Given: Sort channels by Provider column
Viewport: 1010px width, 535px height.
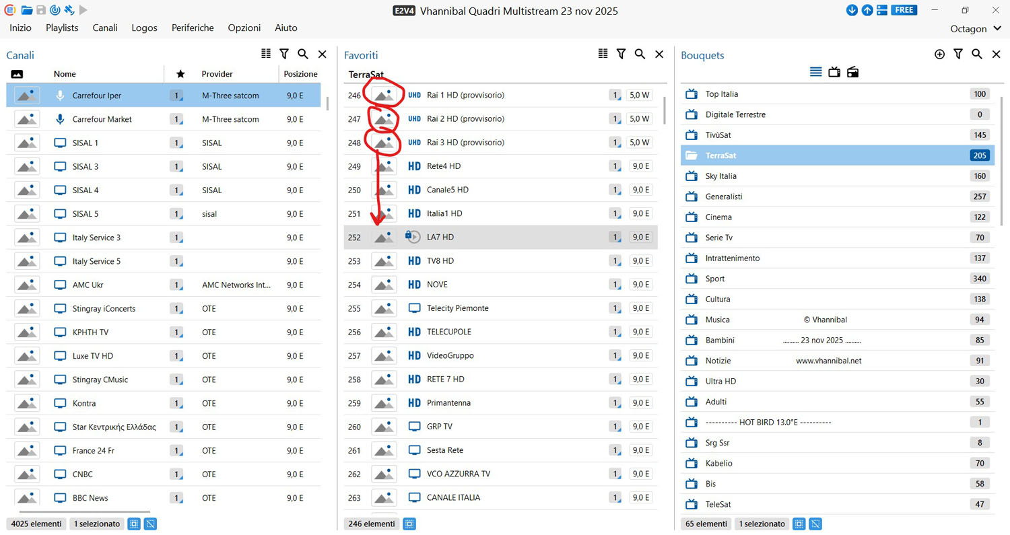Looking at the screenshot, I should (x=217, y=74).
